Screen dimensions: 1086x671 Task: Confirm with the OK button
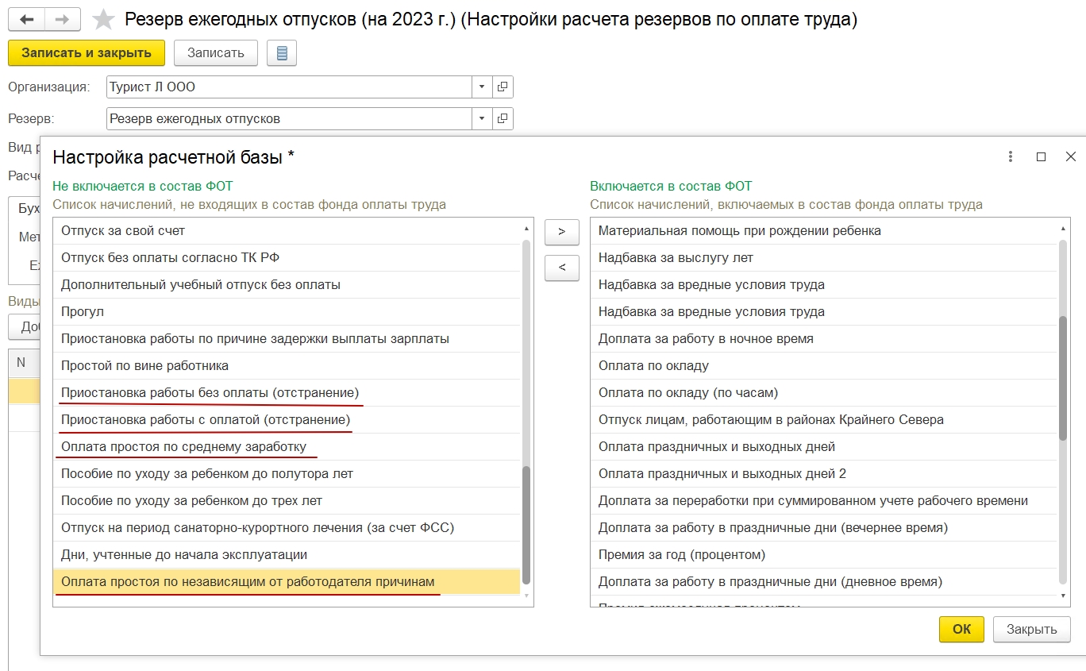coord(961,629)
